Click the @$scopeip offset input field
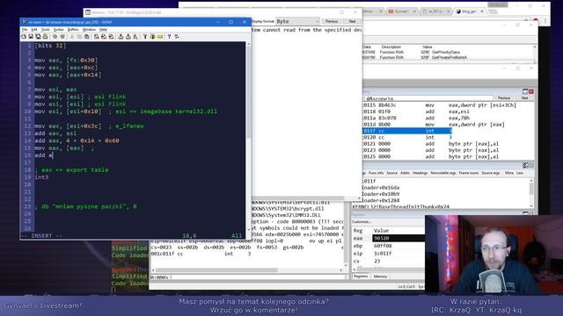 429,98
